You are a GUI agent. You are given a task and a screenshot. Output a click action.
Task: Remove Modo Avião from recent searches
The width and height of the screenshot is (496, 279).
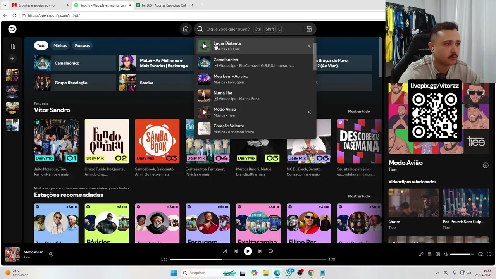coord(309,112)
